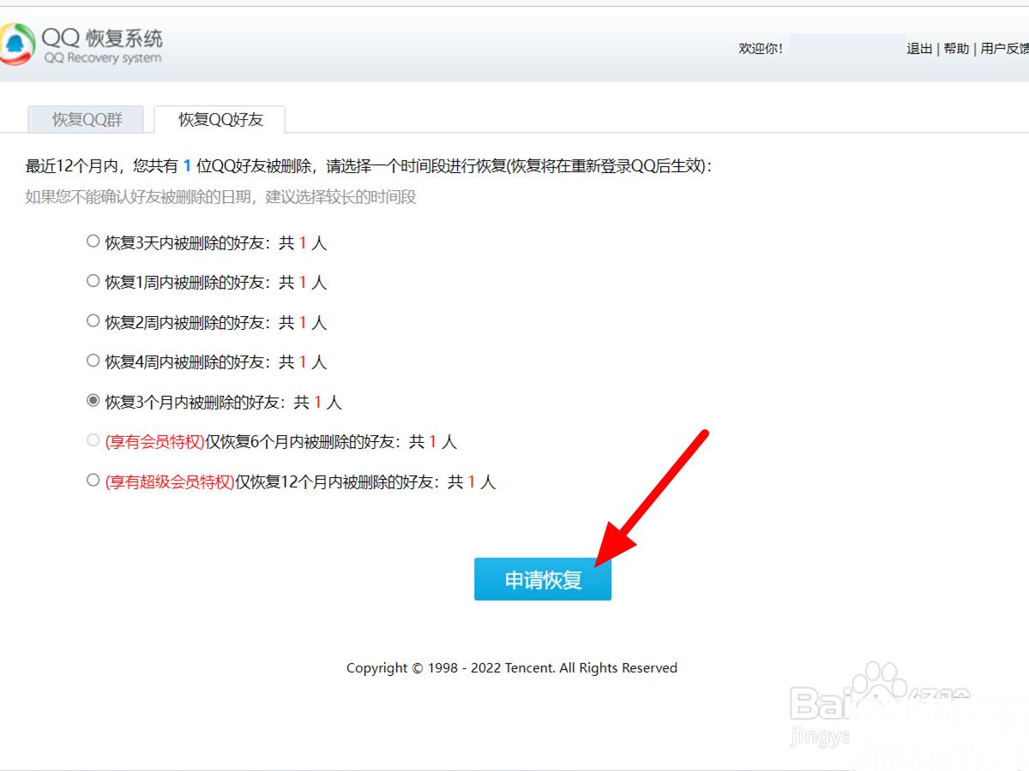Select 恢复4周内被删除的好友 radio option
The width and height of the screenshot is (1029, 771).
[x=93, y=361]
